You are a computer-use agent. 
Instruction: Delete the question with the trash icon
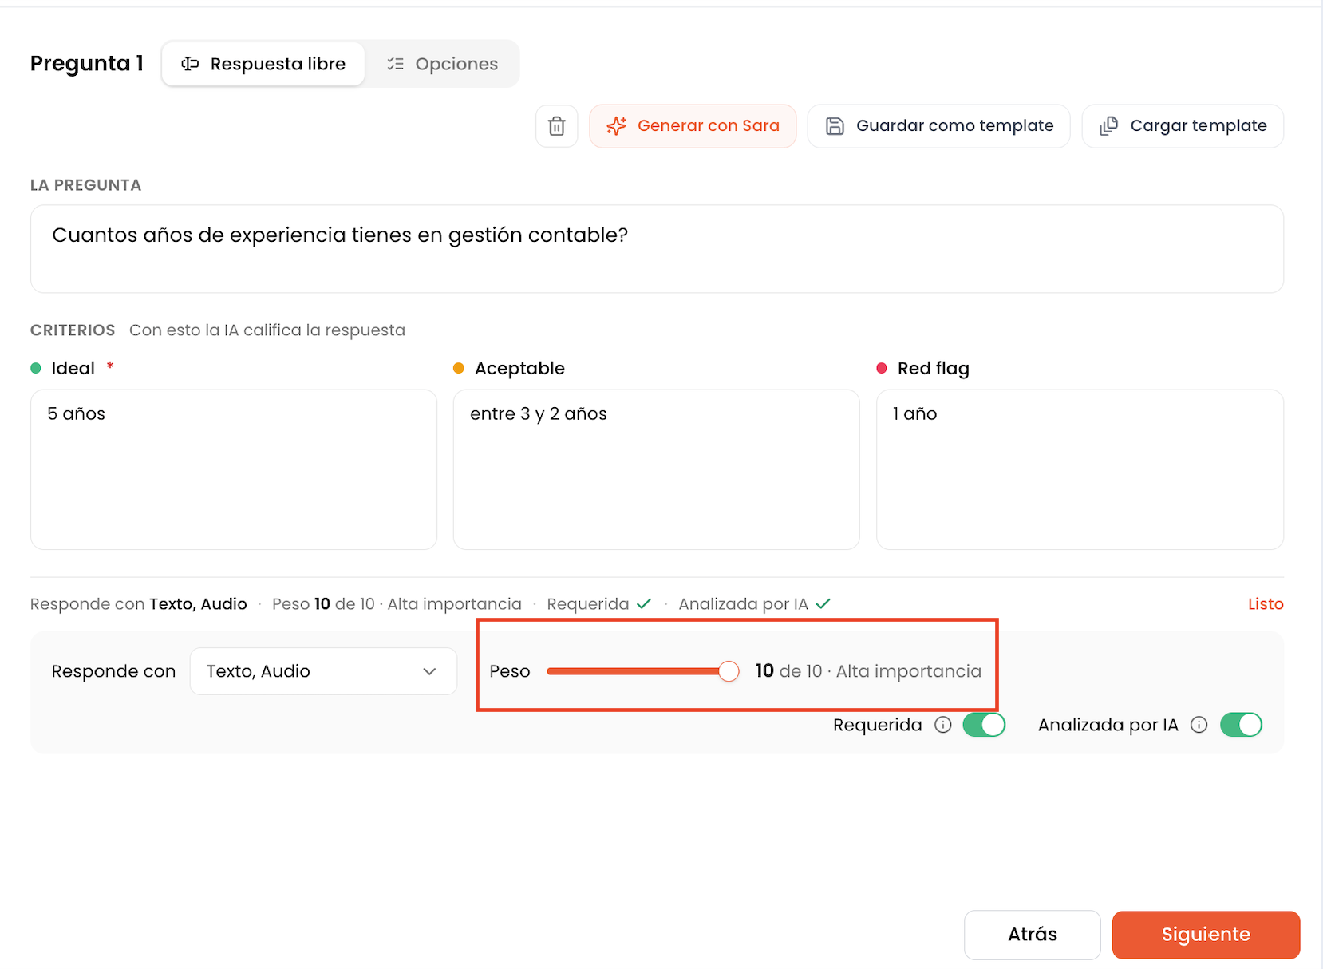(x=556, y=126)
